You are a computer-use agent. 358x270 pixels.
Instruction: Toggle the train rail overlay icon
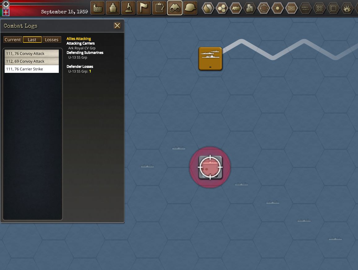point(235,8)
